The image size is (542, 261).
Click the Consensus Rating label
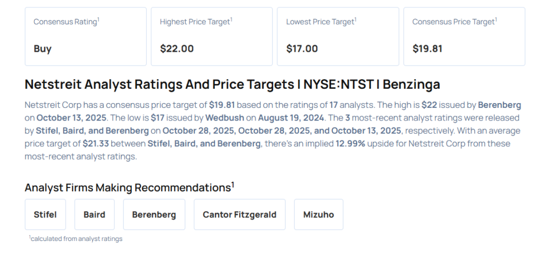point(65,22)
